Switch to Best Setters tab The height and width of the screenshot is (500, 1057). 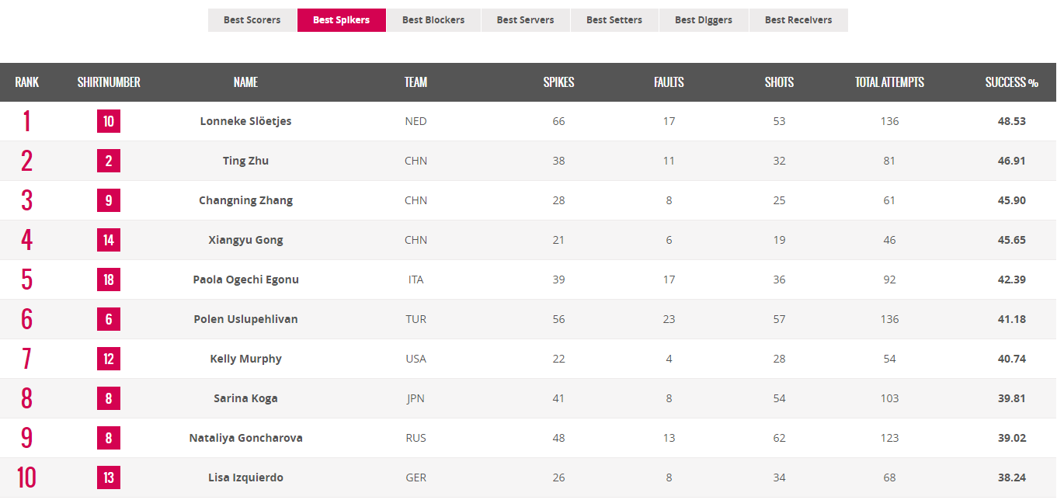click(x=614, y=20)
